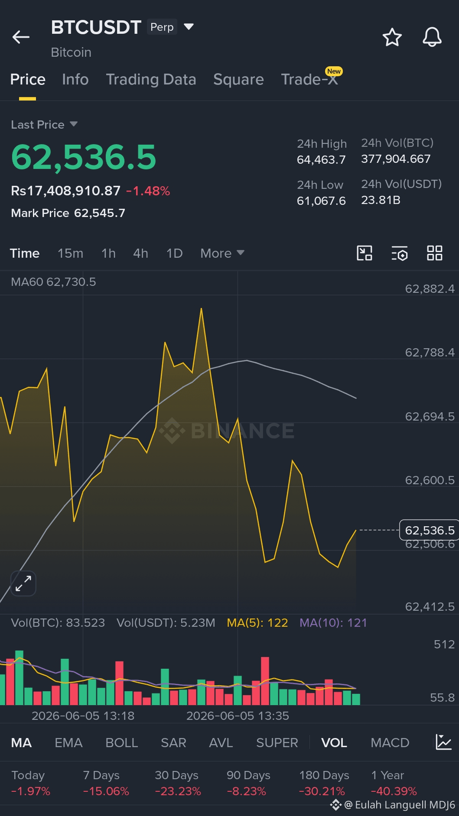Tap the 24h Vol(USDT) value 23.81B
Screen dimensions: 459x816
coord(381,200)
